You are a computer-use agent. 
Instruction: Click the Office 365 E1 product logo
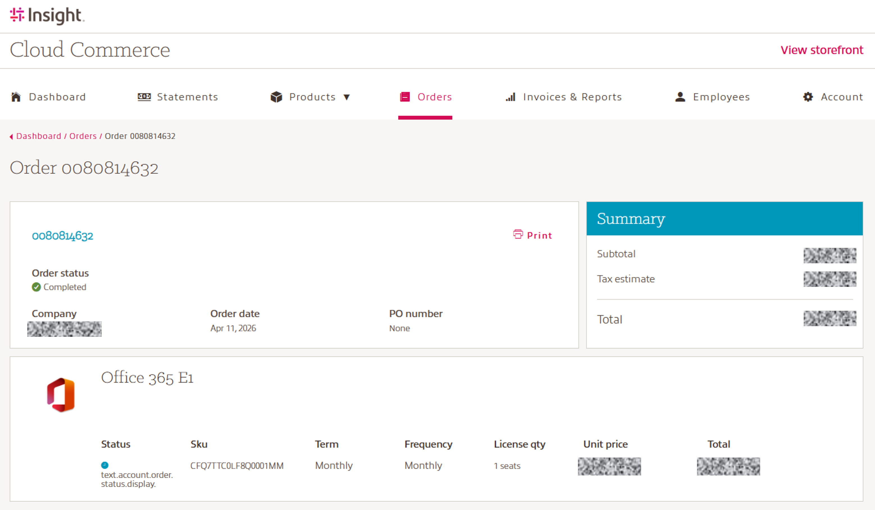(61, 395)
